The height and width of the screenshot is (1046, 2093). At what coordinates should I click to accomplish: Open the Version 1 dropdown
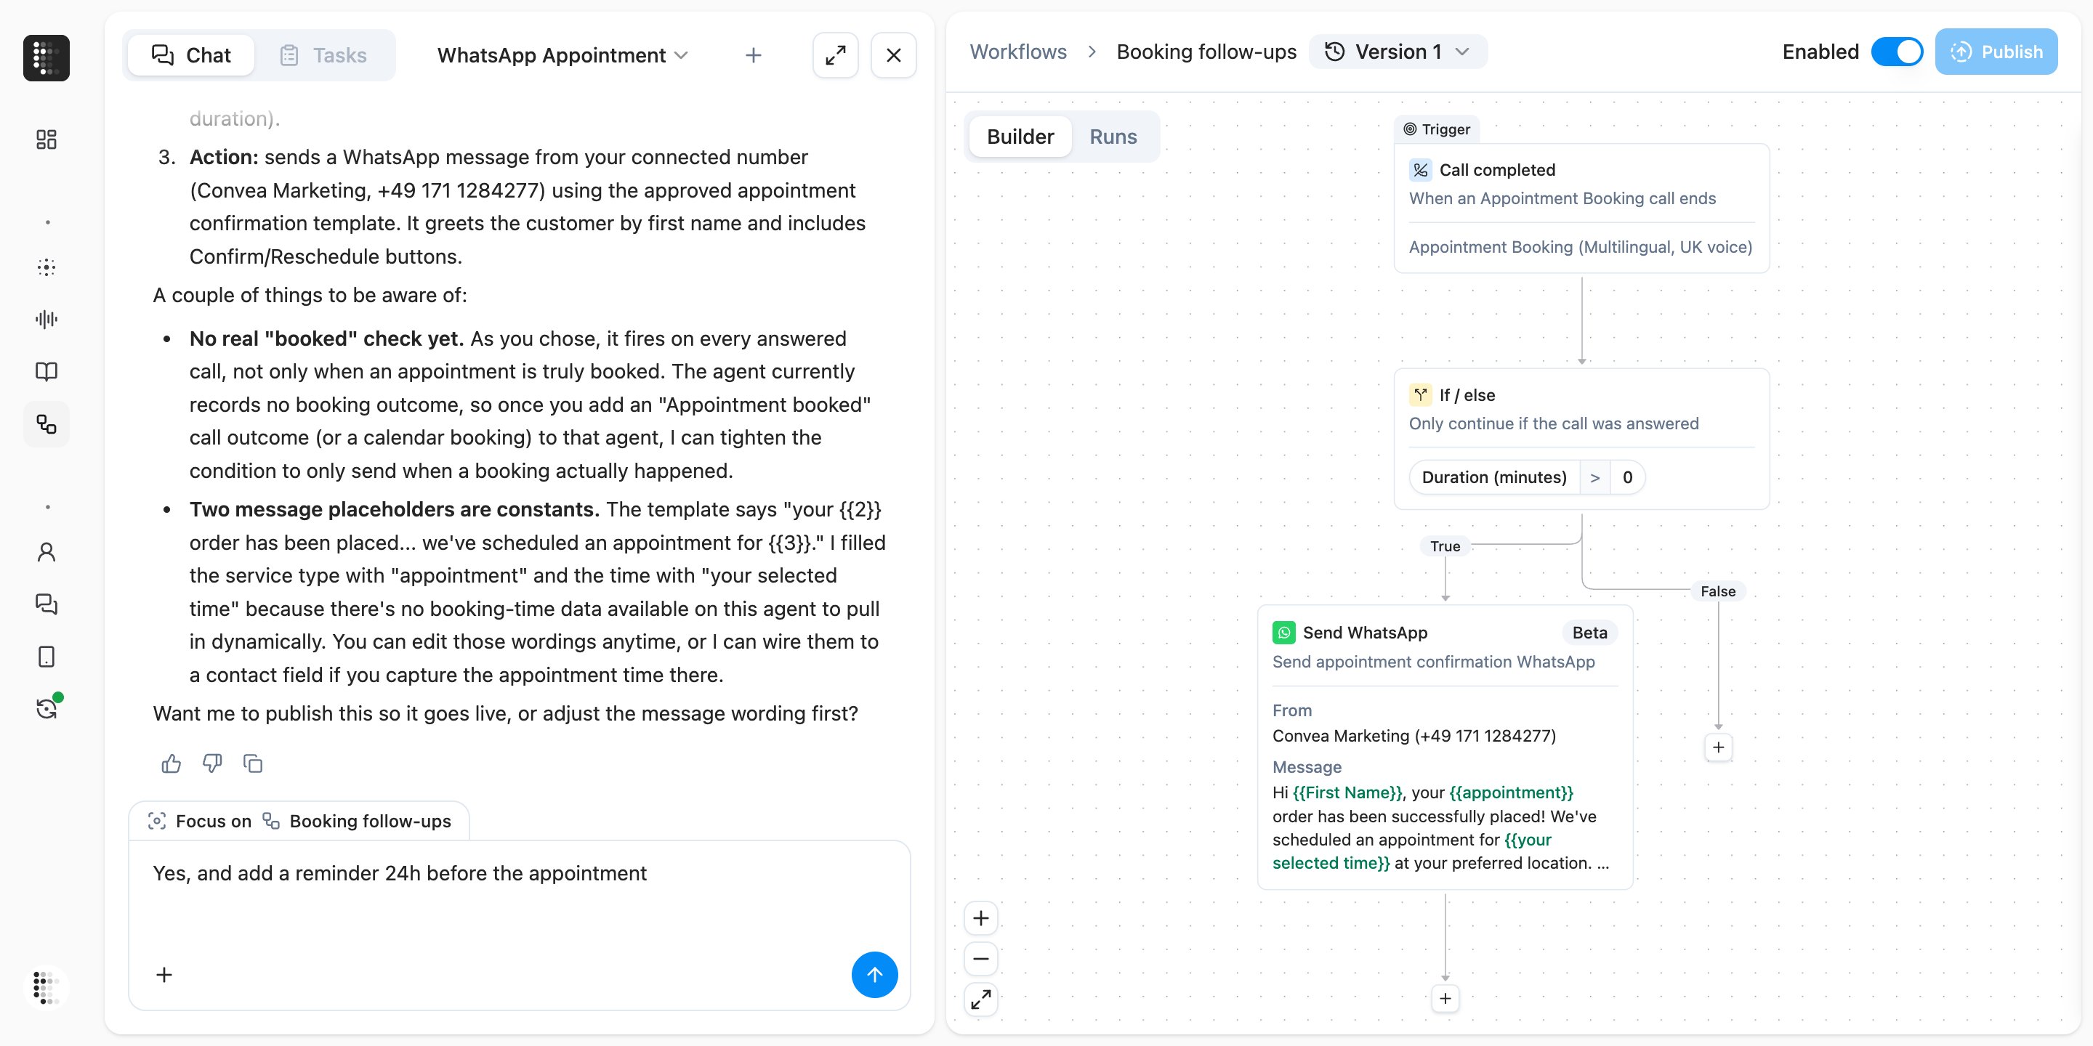(x=1398, y=52)
